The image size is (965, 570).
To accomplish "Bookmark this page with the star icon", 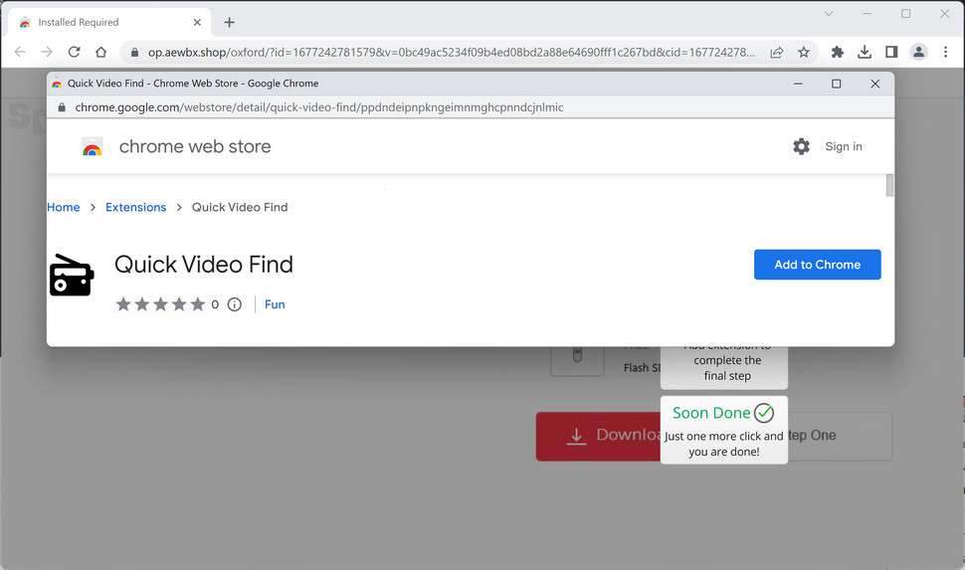I will tap(804, 53).
